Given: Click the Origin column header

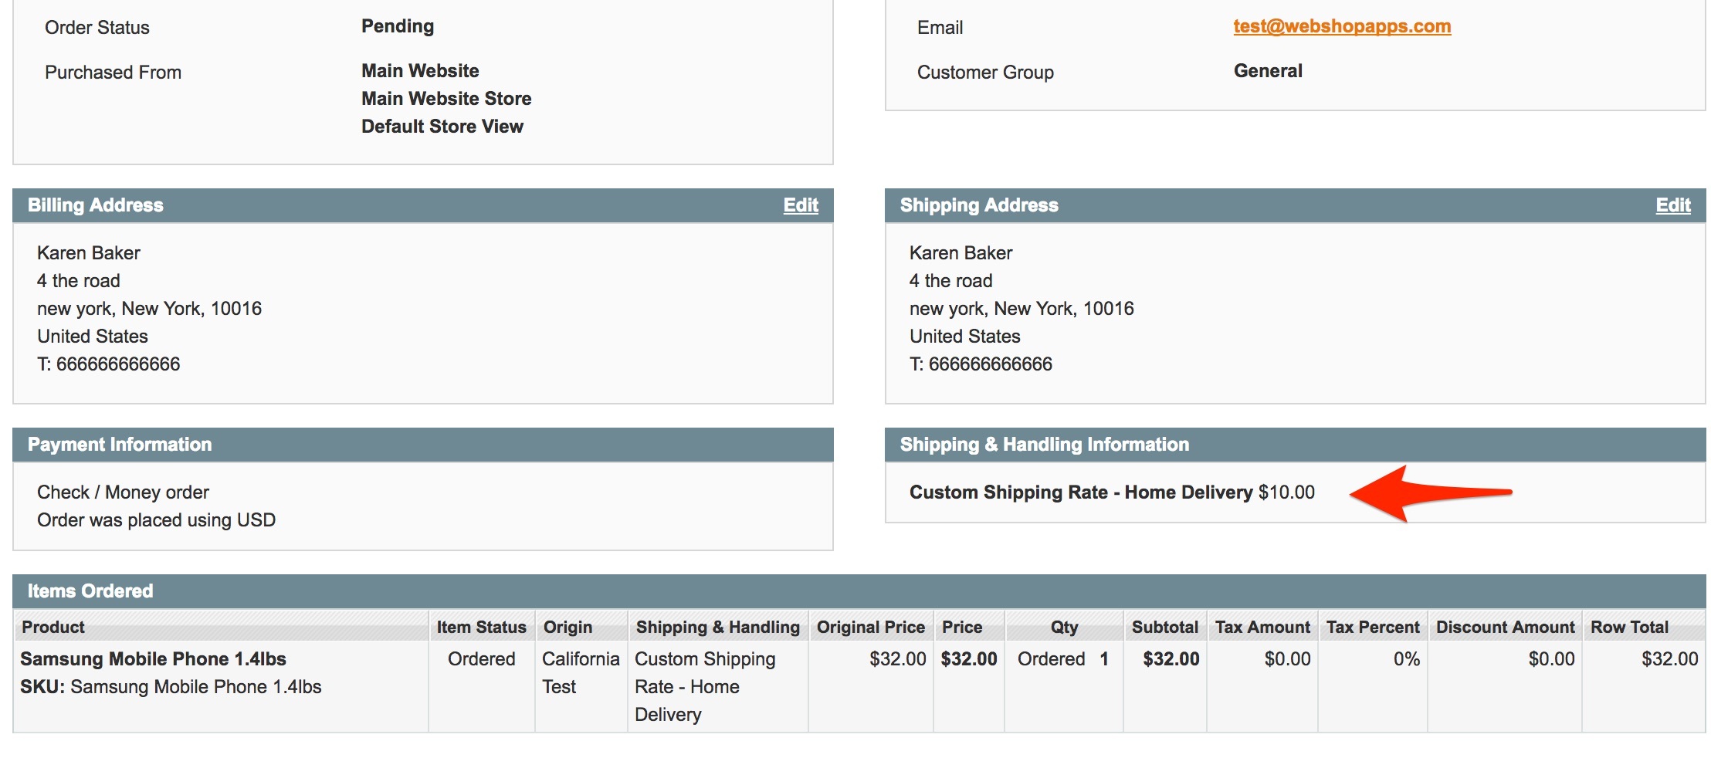Looking at the screenshot, I should coord(568,627).
